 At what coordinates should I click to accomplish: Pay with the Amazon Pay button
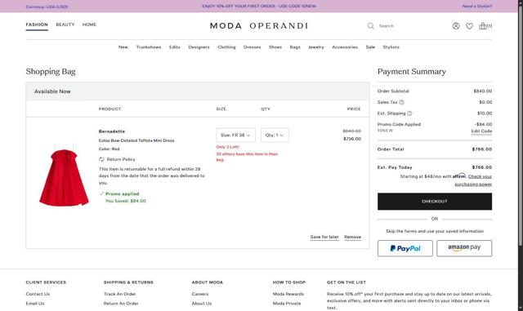click(x=464, y=248)
